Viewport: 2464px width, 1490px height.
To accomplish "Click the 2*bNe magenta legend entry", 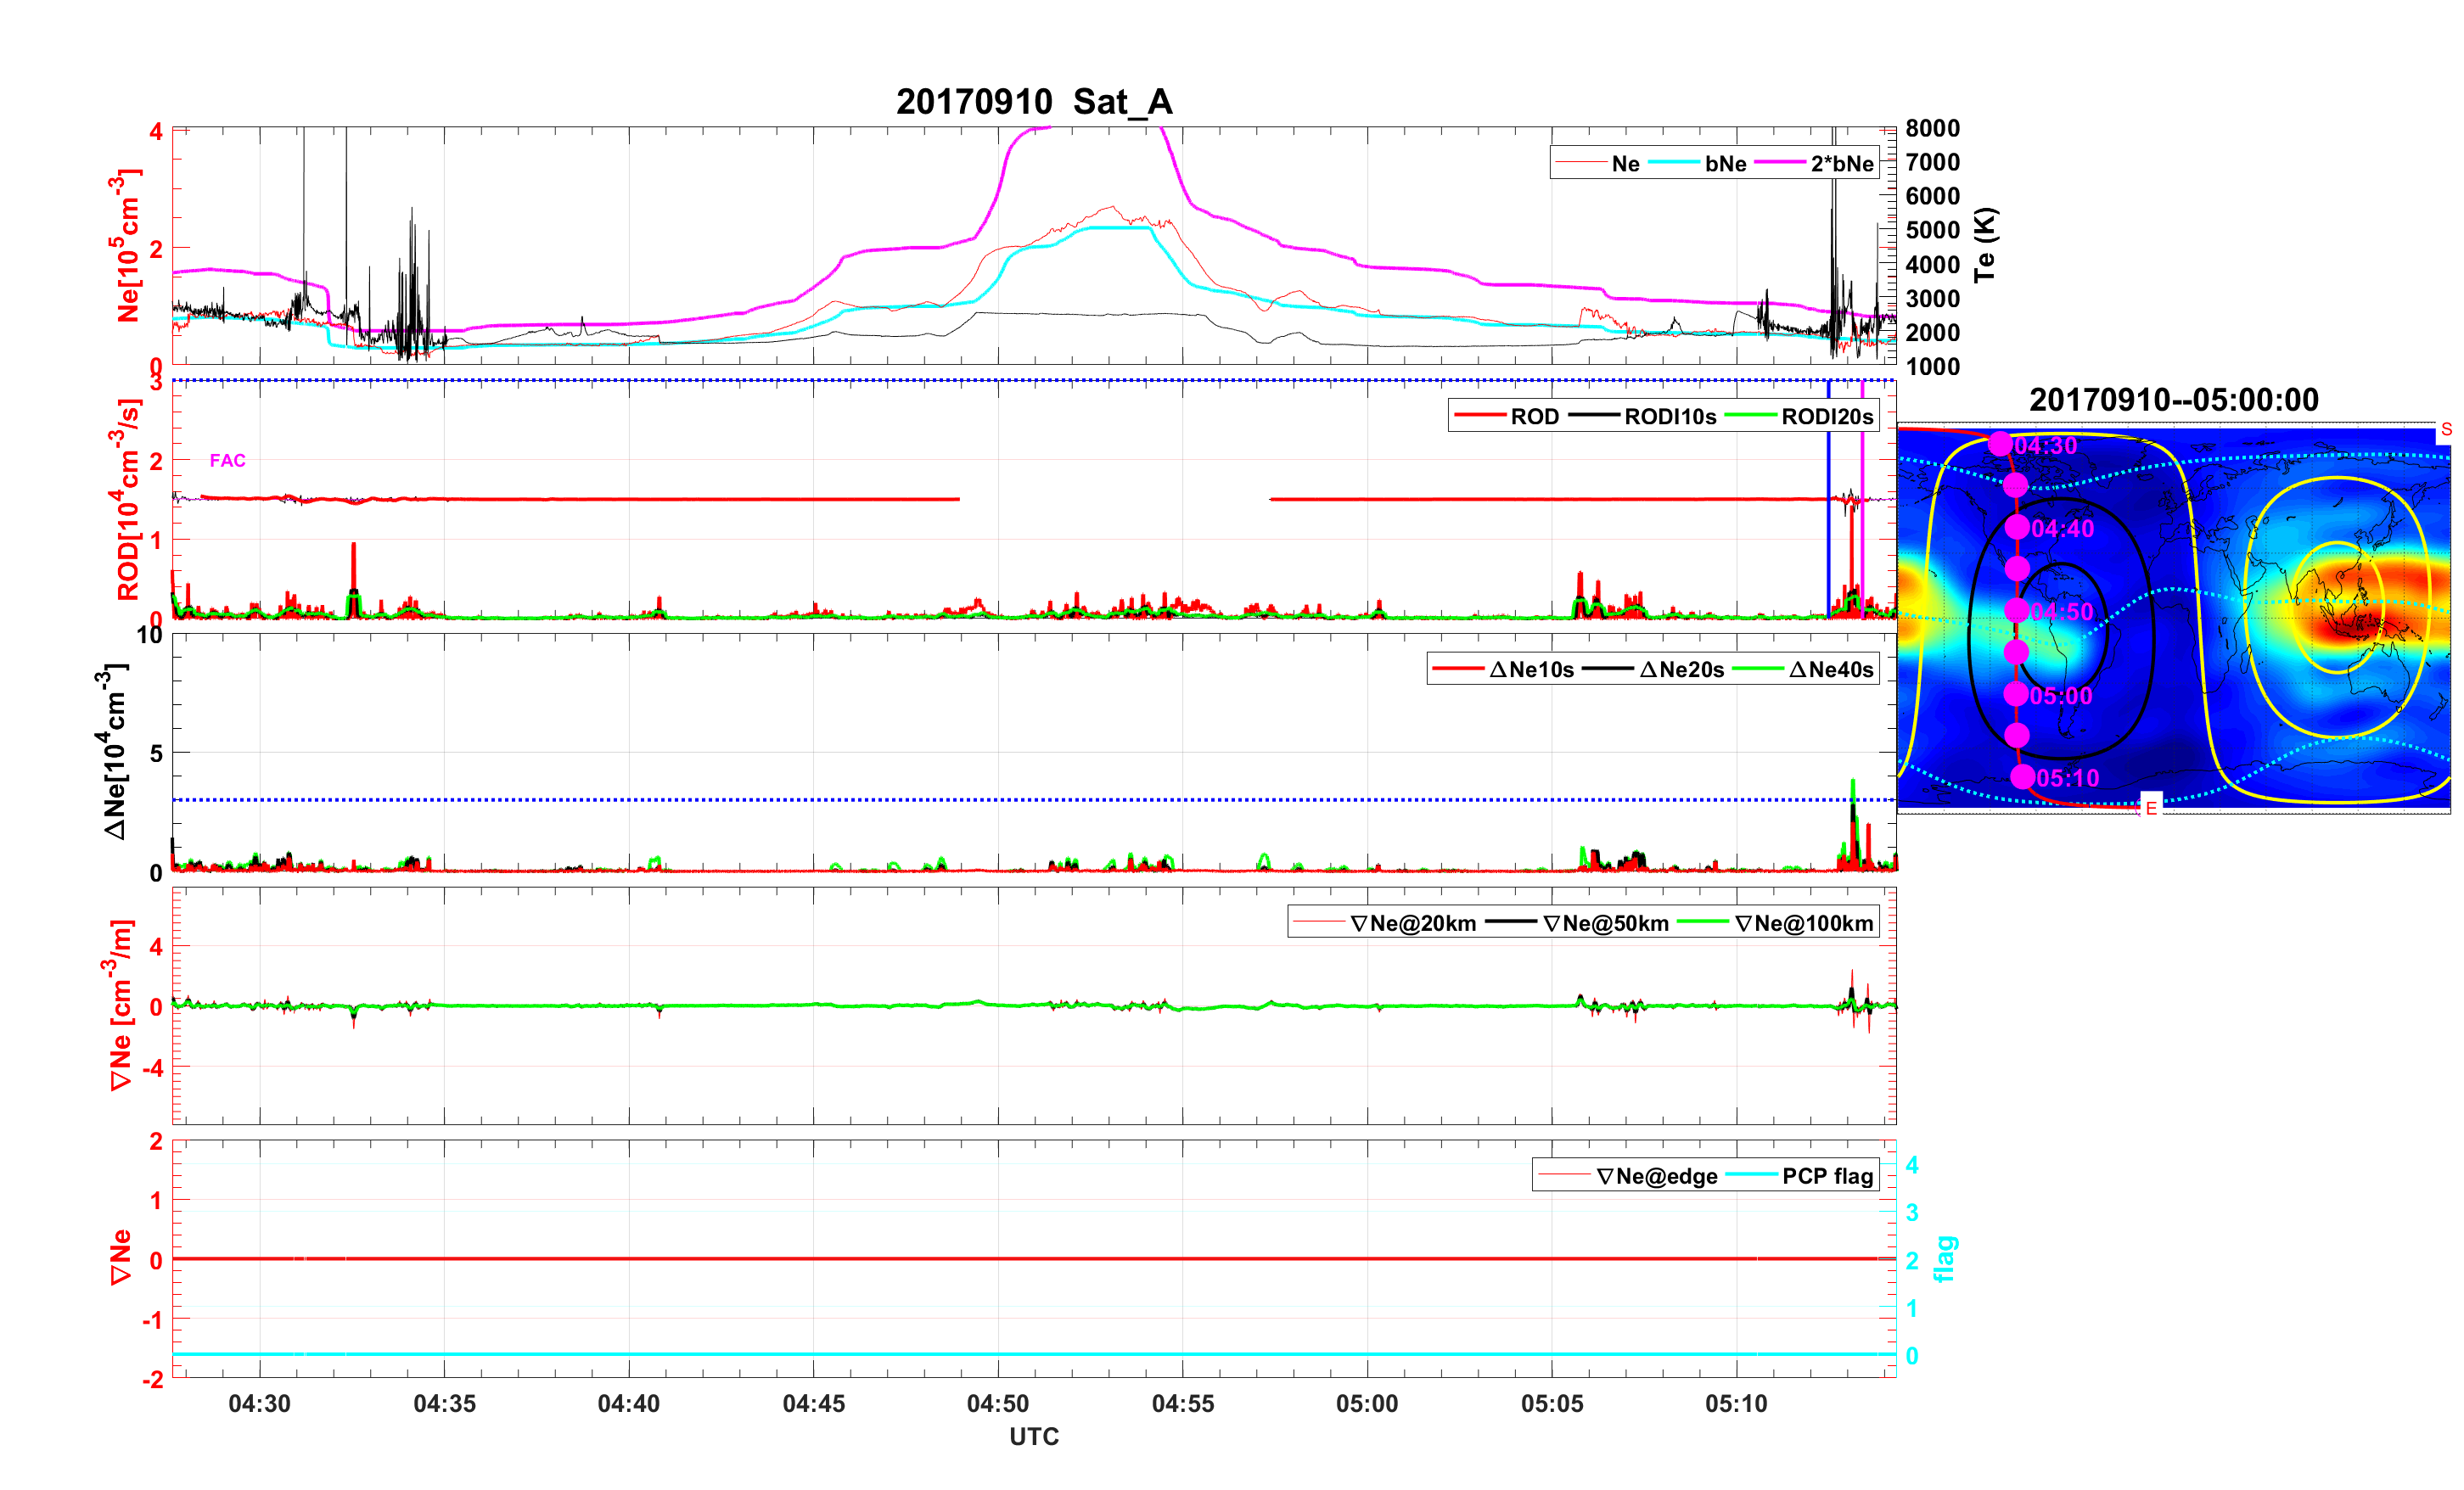I will (1841, 163).
